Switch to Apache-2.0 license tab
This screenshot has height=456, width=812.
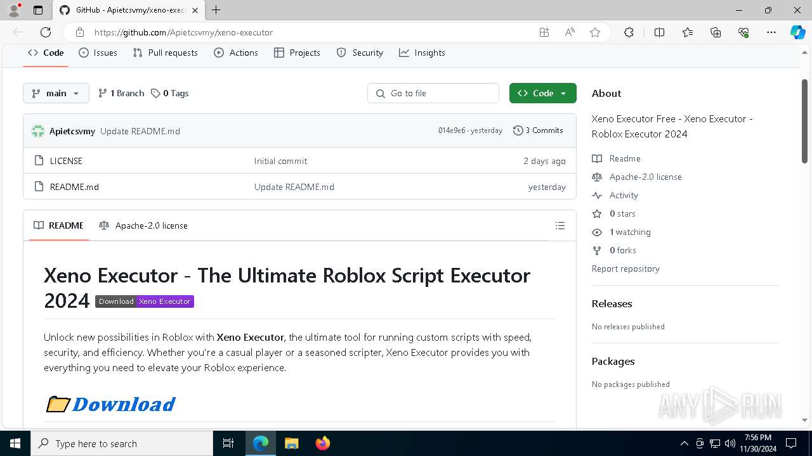coord(143,225)
